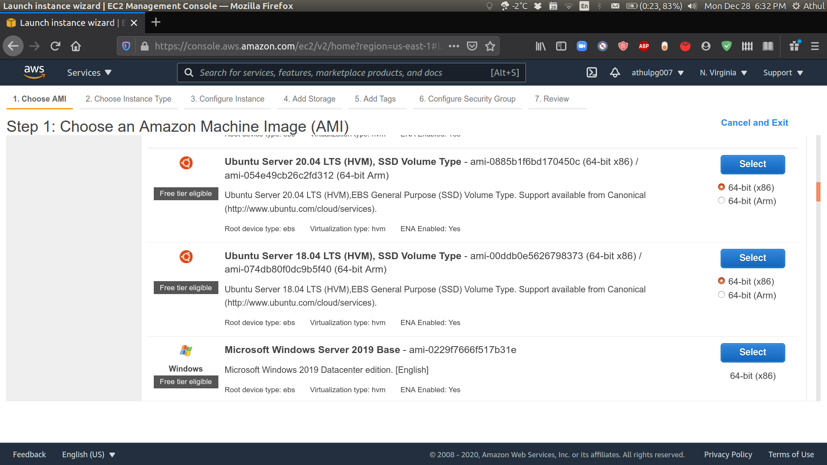Close the Launch instance wizard tab
The height and width of the screenshot is (465, 827).
pyautogui.click(x=134, y=23)
